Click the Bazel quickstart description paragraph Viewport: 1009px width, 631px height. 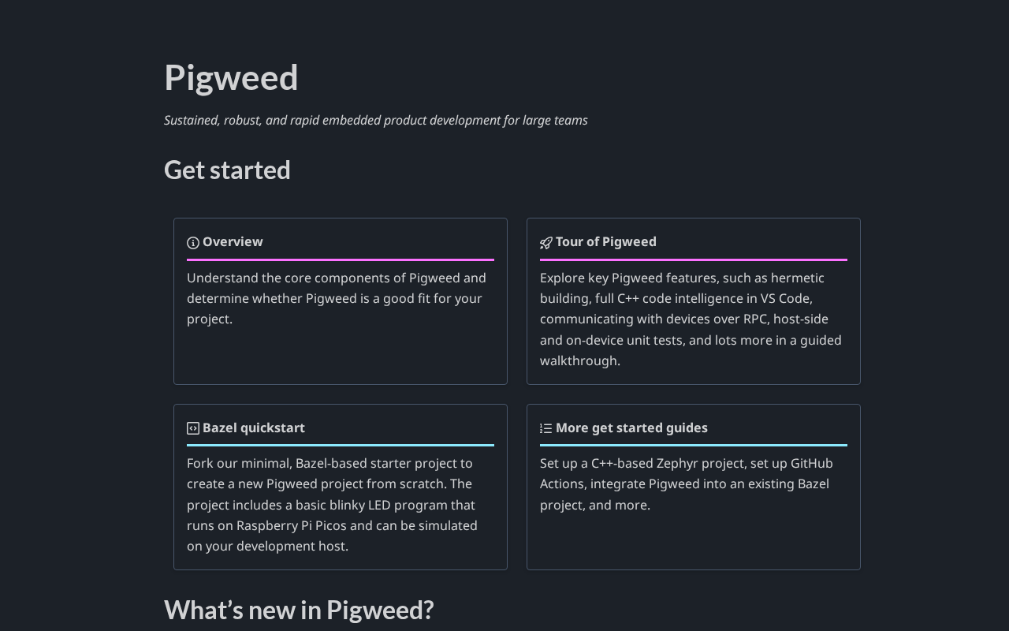point(333,505)
